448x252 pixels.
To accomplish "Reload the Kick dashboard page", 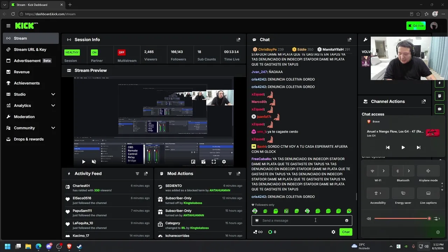I will 13,14.
